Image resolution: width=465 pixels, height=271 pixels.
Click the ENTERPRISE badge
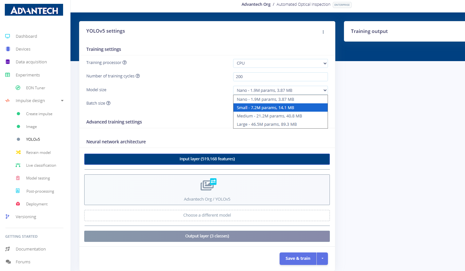[342, 5]
